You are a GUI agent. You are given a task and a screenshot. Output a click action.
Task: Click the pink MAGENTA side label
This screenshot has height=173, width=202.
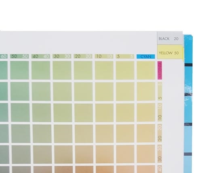pyautogui.click(x=160, y=70)
